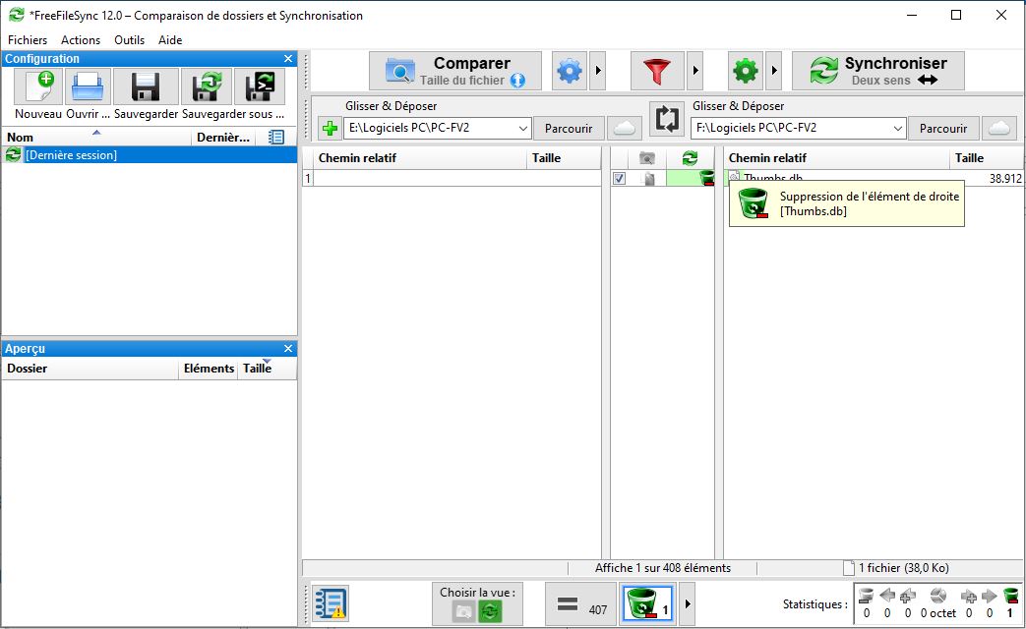Click right Chemin relatif column header
Viewport: 1026px width, 629px height.
pyautogui.click(x=837, y=158)
